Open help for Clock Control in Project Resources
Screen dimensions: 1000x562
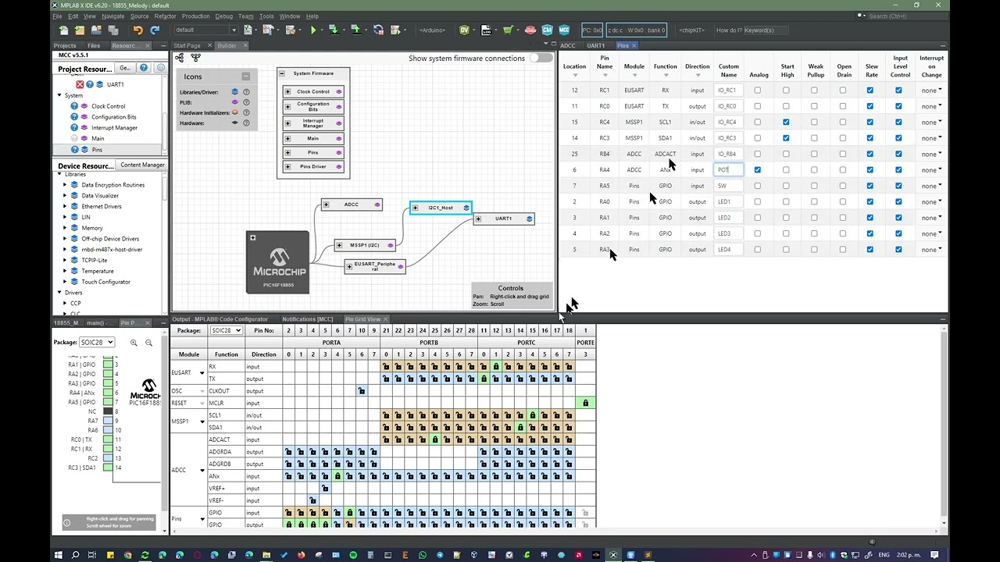75,106
